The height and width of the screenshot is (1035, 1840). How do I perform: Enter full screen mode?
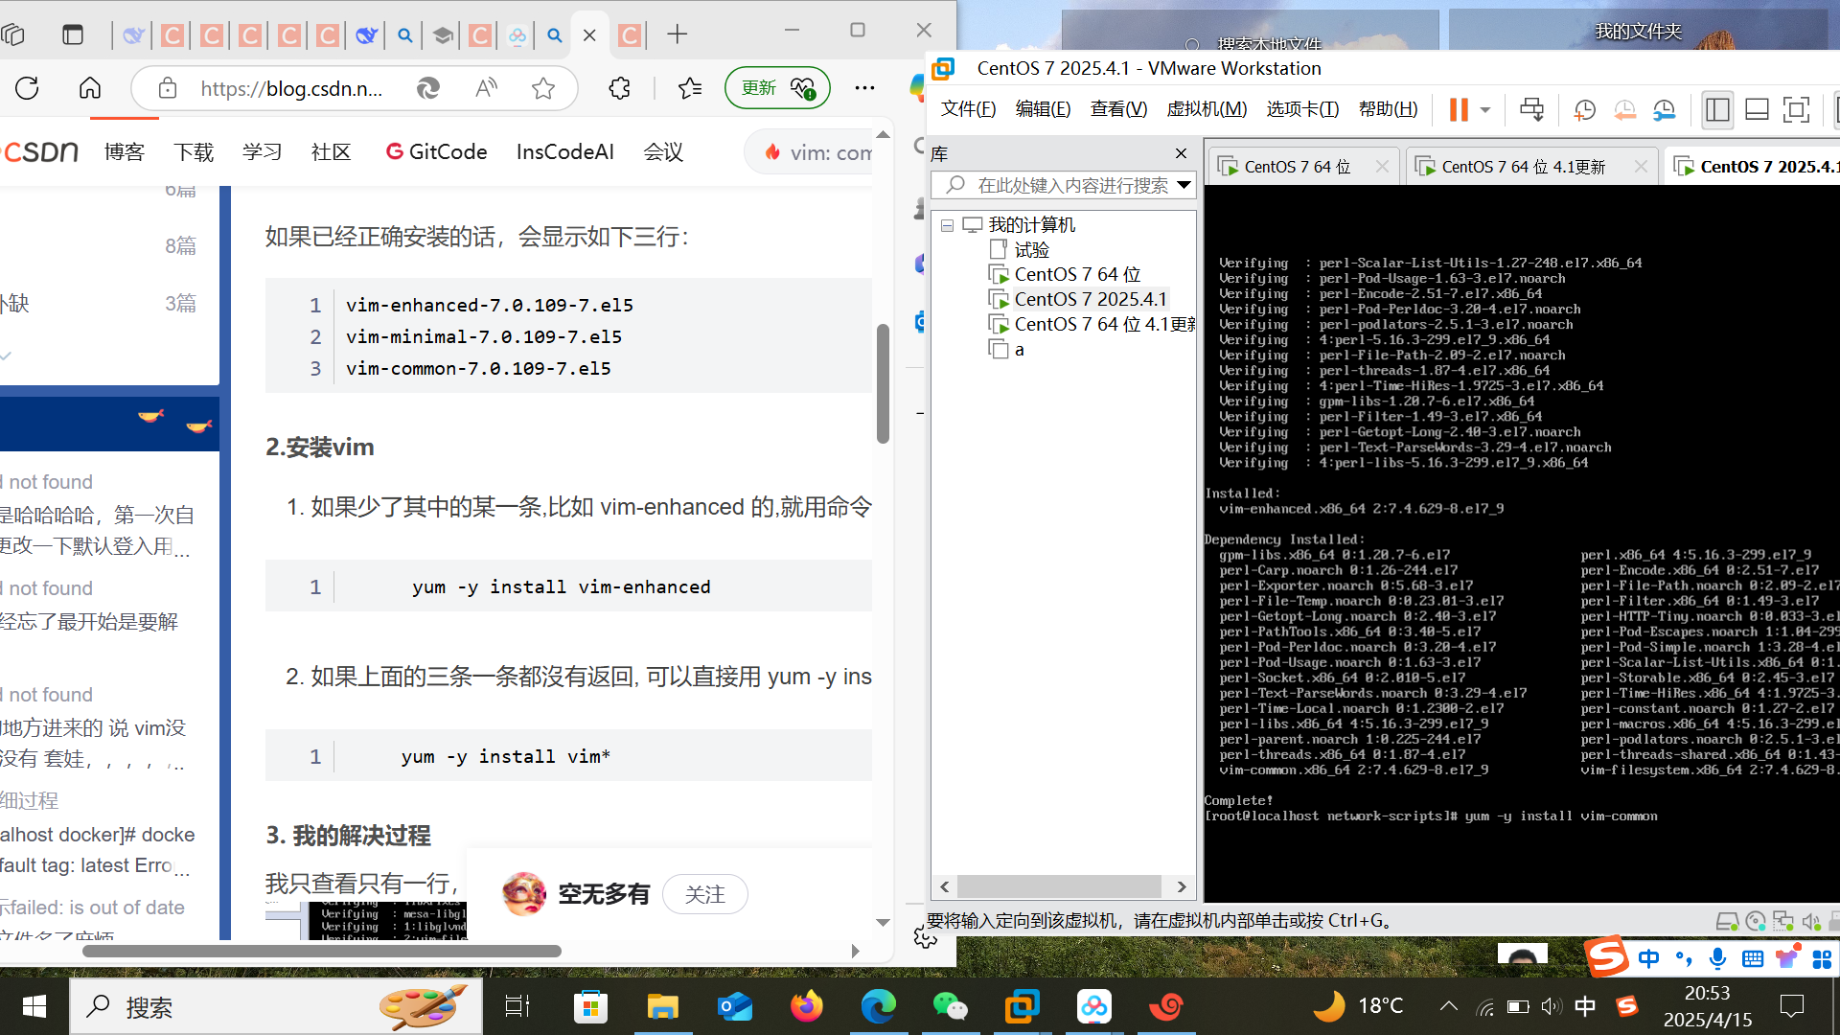(1796, 109)
